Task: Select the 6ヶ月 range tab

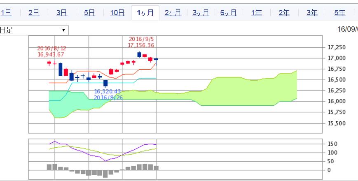Action: coord(228,13)
